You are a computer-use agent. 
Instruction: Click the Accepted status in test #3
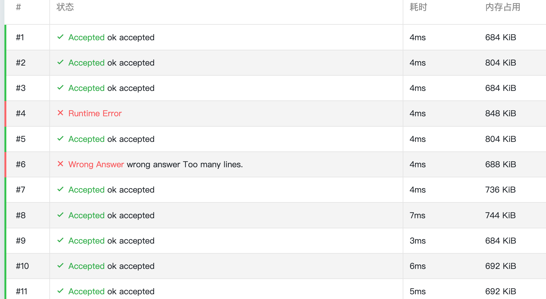(x=86, y=88)
